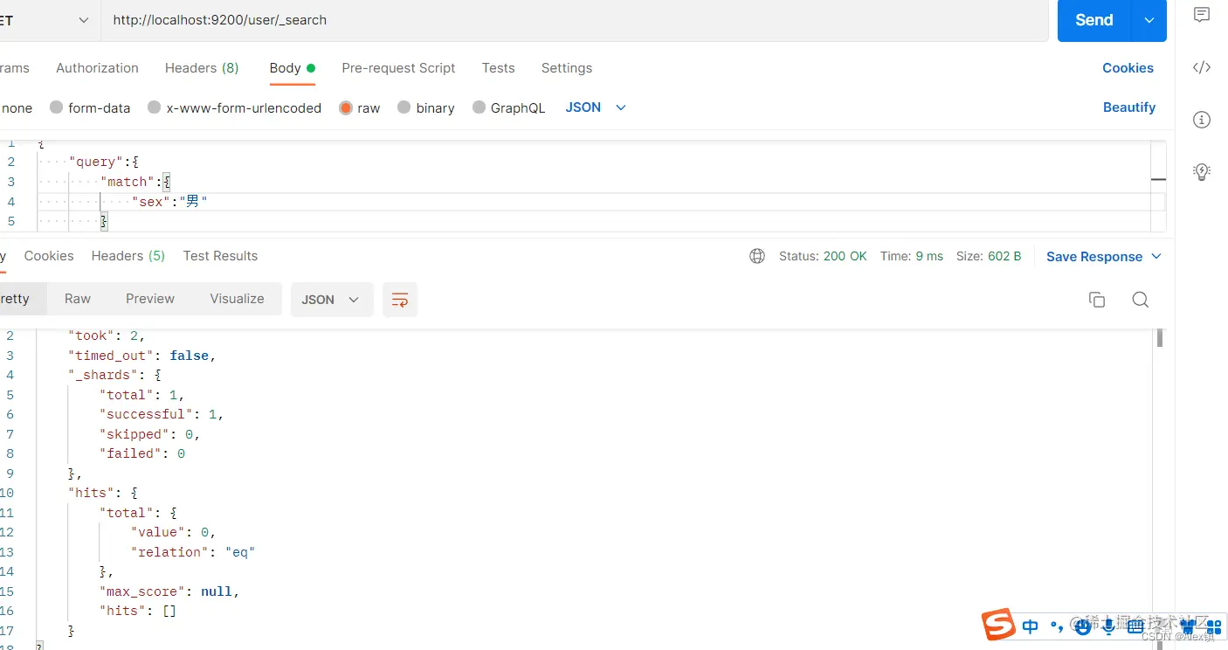Screen dimensions: 1228x650
Task: Select x-www-form-urlencoded body type
Action: [235, 107]
